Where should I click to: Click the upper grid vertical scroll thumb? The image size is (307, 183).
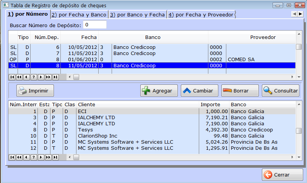click(299, 47)
